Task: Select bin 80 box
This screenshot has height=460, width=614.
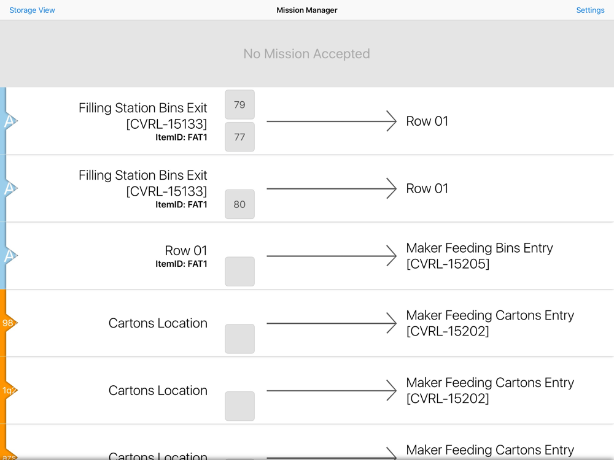Action: (239, 204)
